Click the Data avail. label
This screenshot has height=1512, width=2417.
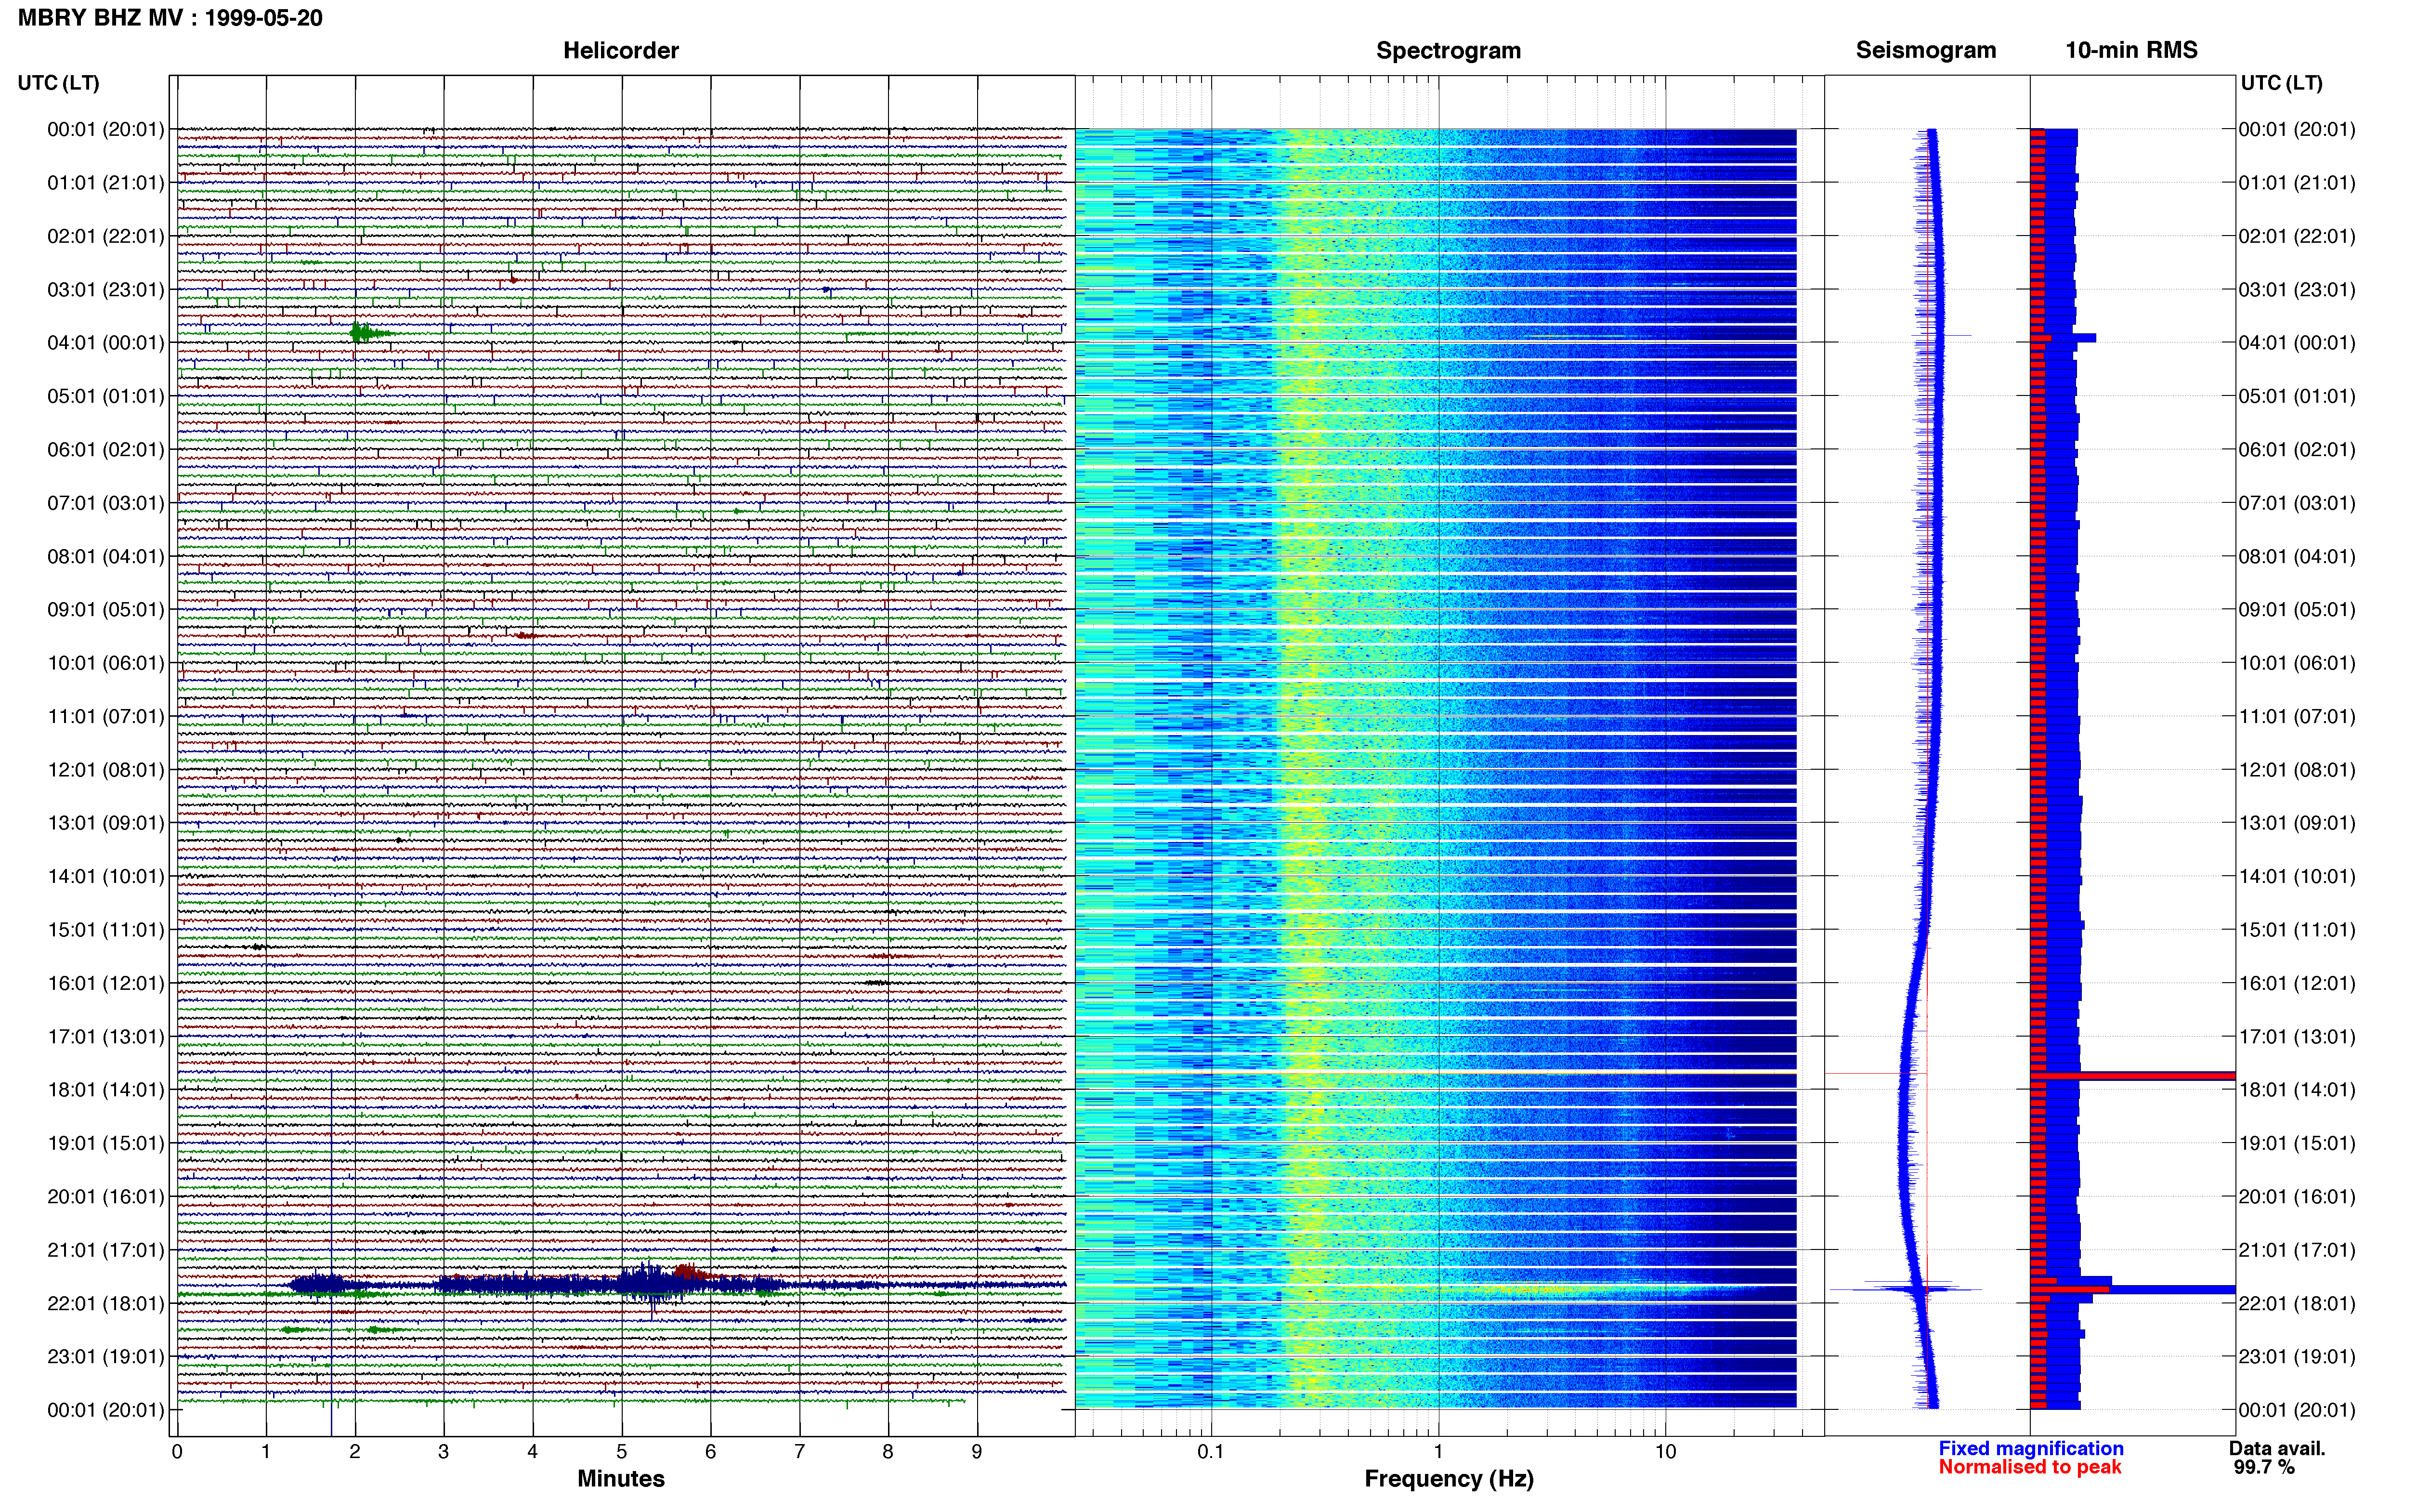pos(2277,1448)
